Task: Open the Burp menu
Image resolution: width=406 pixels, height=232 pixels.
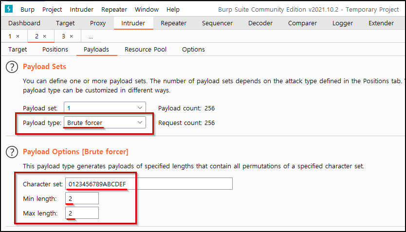Action: coord(27,10)
